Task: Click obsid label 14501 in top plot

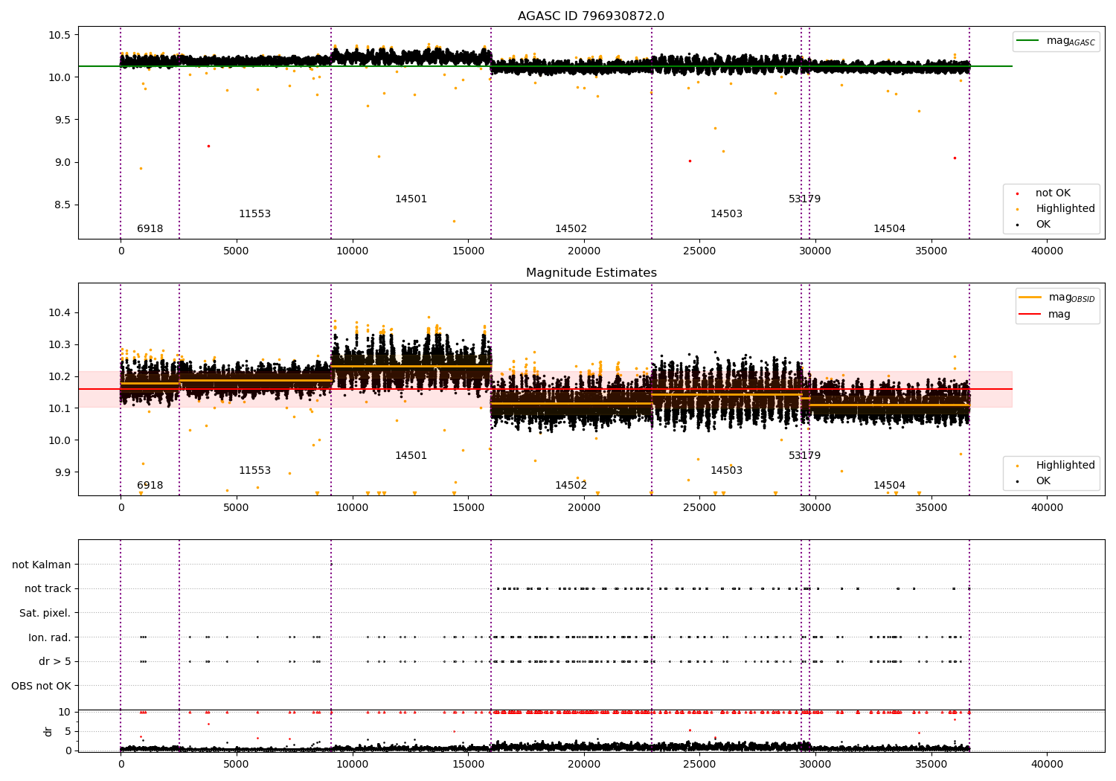Action: pos(411,199)
